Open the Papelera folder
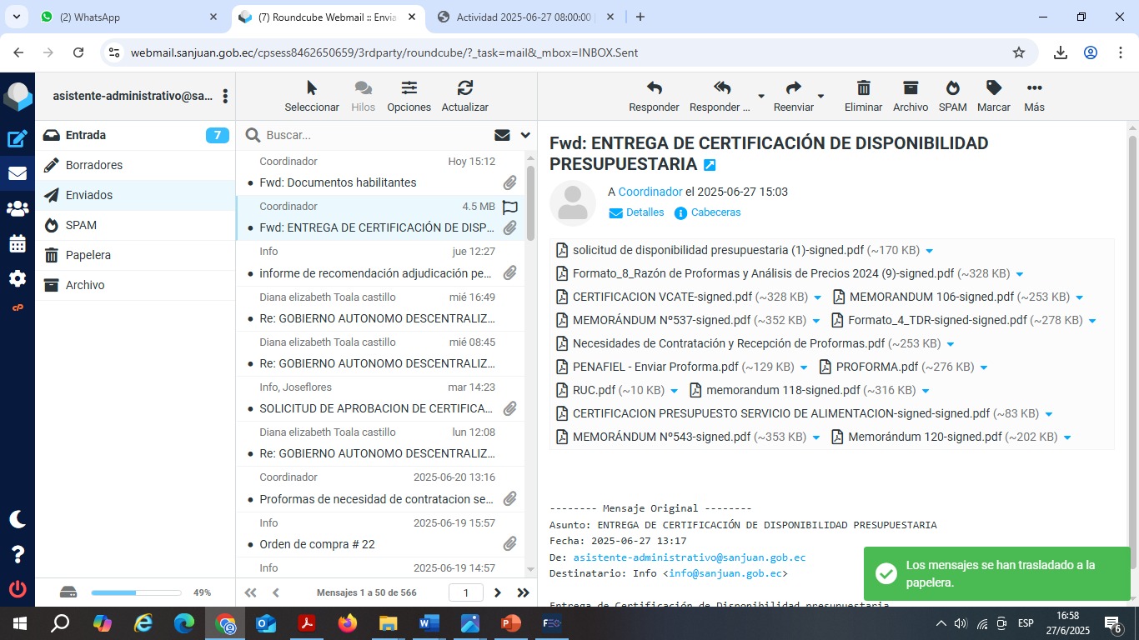Image resolution: width=1139 pixels, height=640 pixels. point(88,255)
